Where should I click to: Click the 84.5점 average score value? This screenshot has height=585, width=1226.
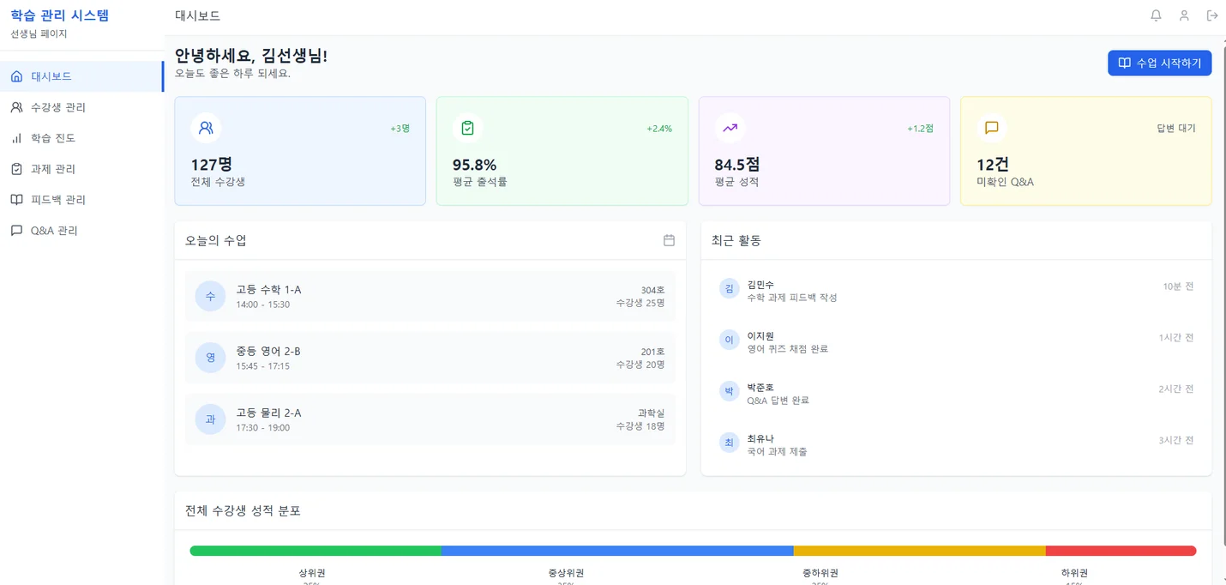(x=736, y=165)
